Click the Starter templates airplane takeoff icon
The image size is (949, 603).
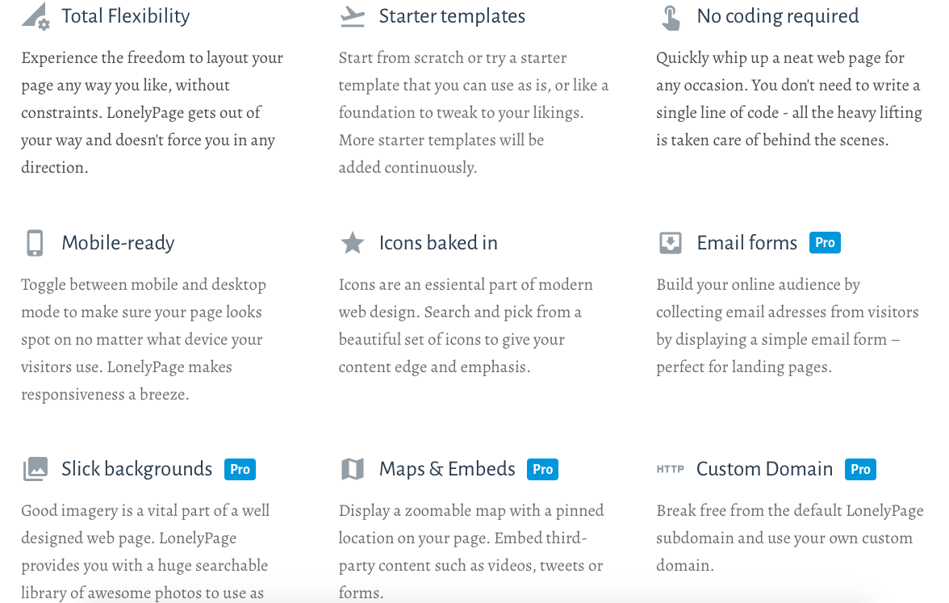coord(352,16)
